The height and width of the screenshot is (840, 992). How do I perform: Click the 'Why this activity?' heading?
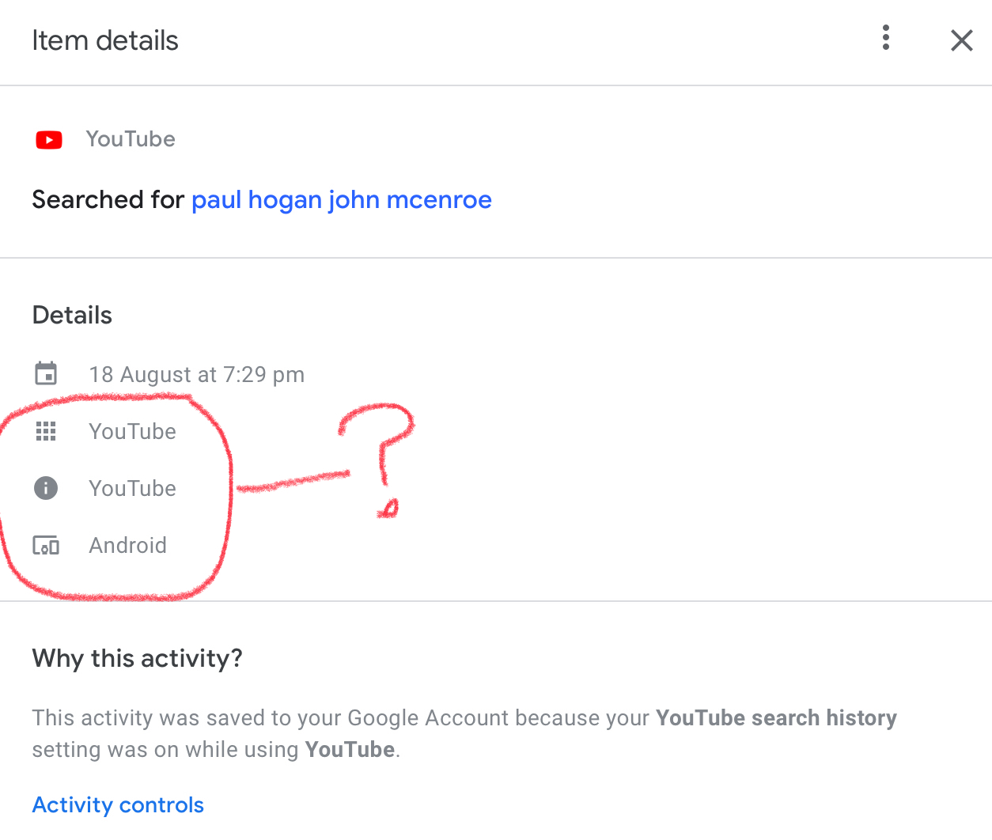point(137,658)
